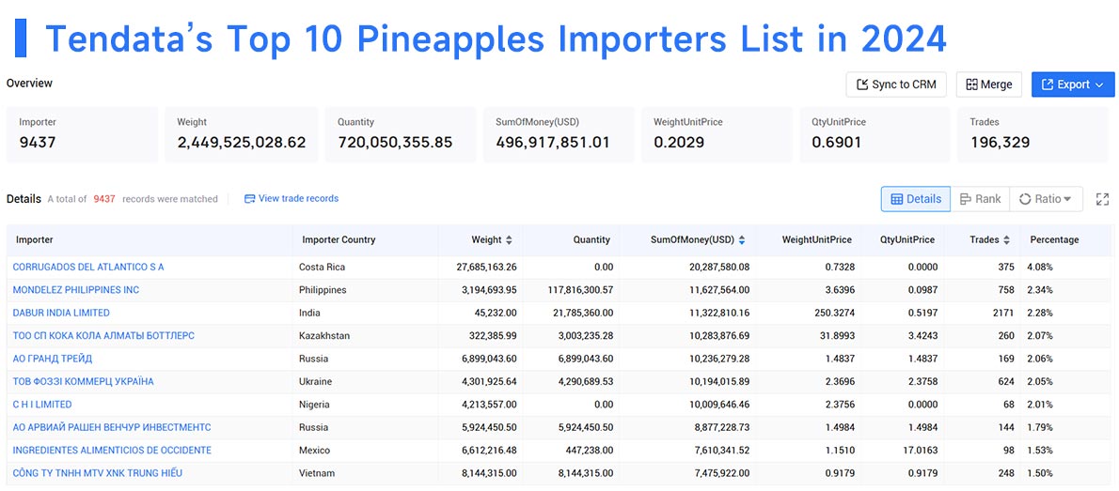Screen dimensions: 1119x491
Task: Click the Quantity 720,050,355.85 overview card
Action: [400, 134]
